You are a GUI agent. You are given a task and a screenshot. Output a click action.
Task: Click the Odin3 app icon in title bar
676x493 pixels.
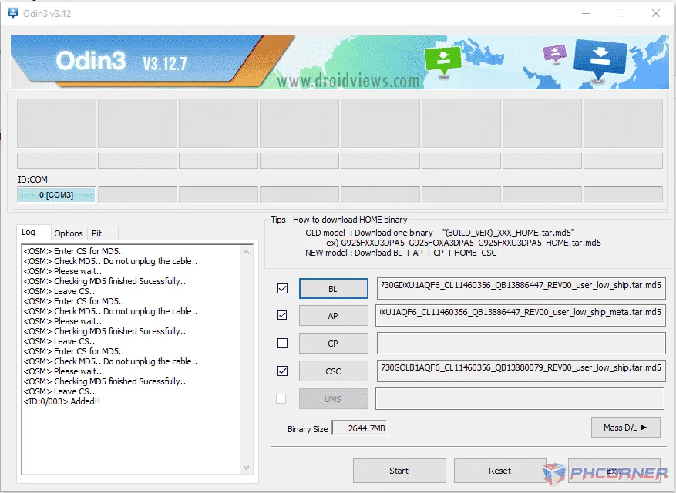[13, 13]
